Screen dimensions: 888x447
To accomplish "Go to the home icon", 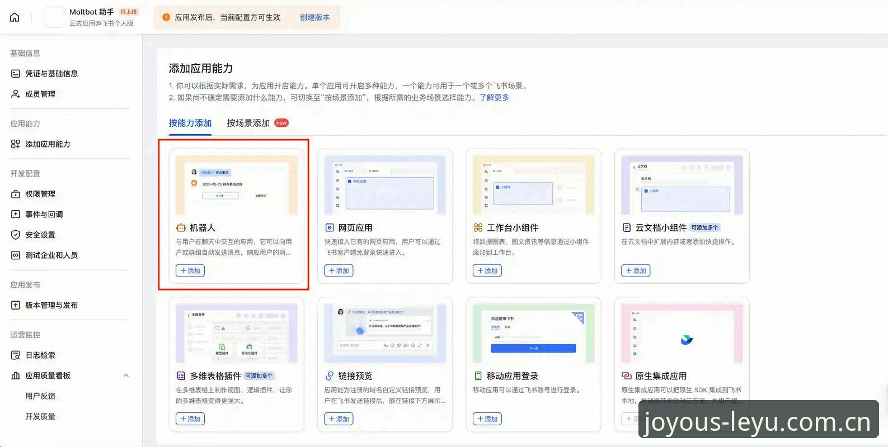I will [15, 17].
